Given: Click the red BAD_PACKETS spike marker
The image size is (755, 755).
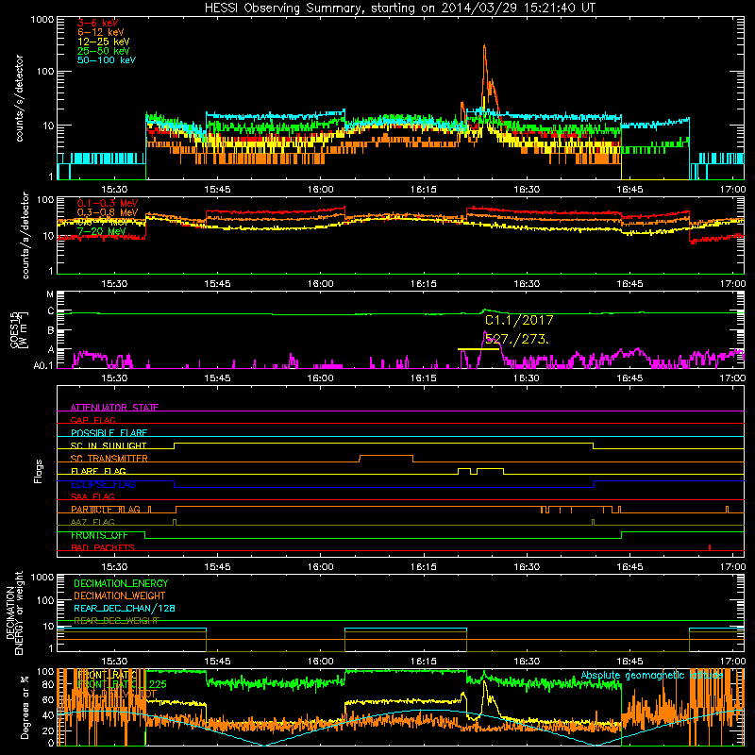Looking at the screenshot, I should coord(710,547).
